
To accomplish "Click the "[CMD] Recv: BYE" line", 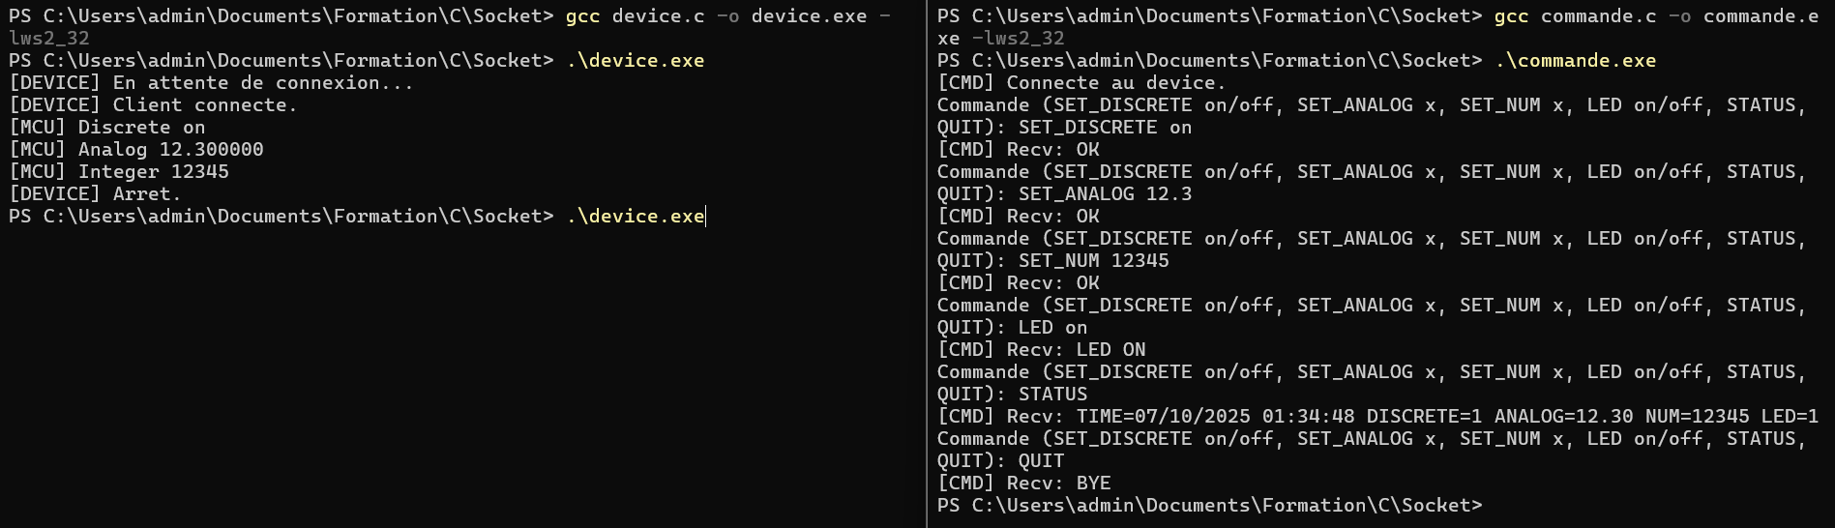I will point(1023,484).
